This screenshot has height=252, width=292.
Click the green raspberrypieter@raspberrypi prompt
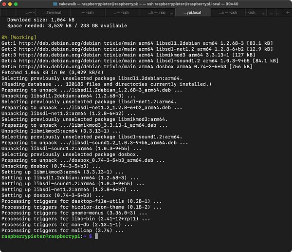41,236
